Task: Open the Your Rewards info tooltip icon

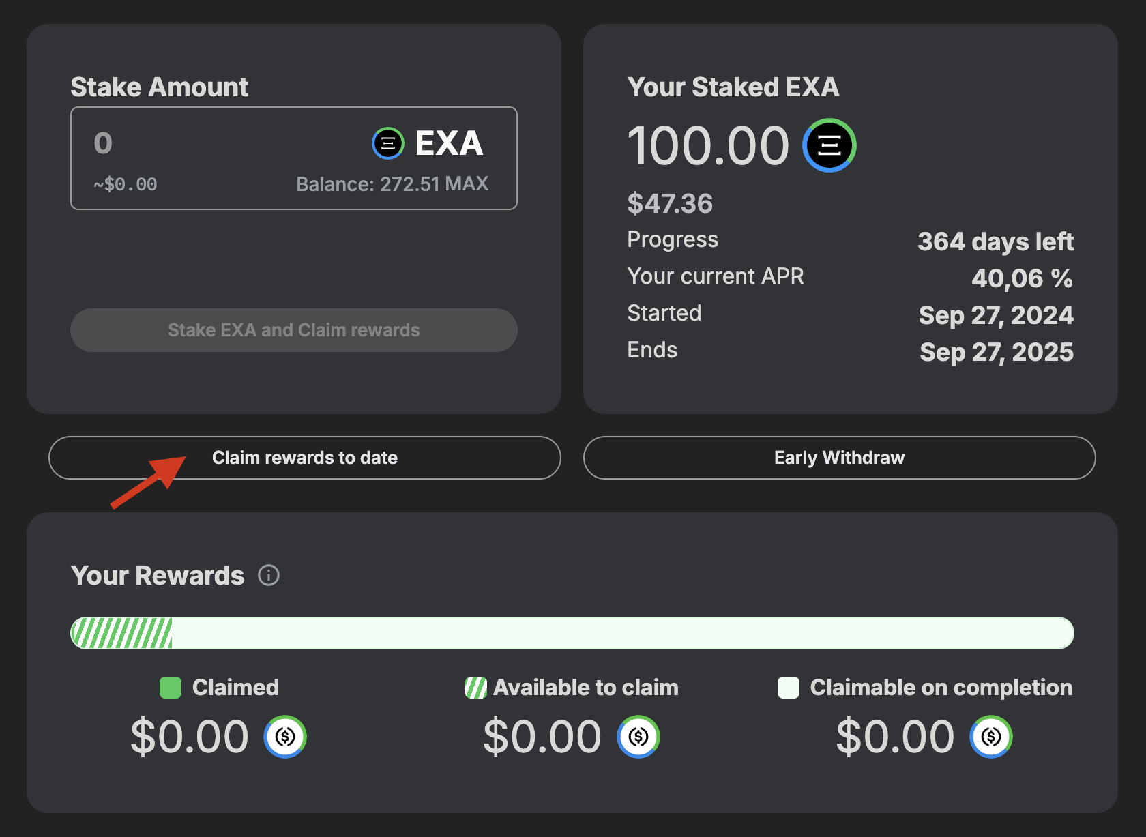Action: point(269,575)
